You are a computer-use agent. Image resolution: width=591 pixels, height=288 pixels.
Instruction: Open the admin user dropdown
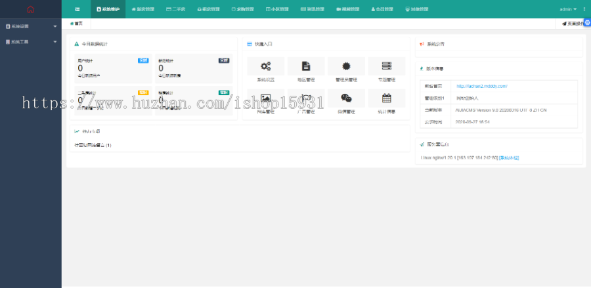point(568,10)
